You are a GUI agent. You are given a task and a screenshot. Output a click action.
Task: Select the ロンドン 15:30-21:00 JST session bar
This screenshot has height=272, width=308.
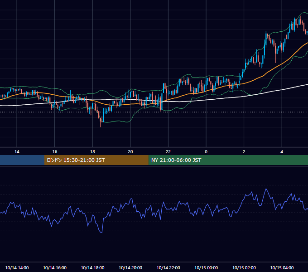96,160
